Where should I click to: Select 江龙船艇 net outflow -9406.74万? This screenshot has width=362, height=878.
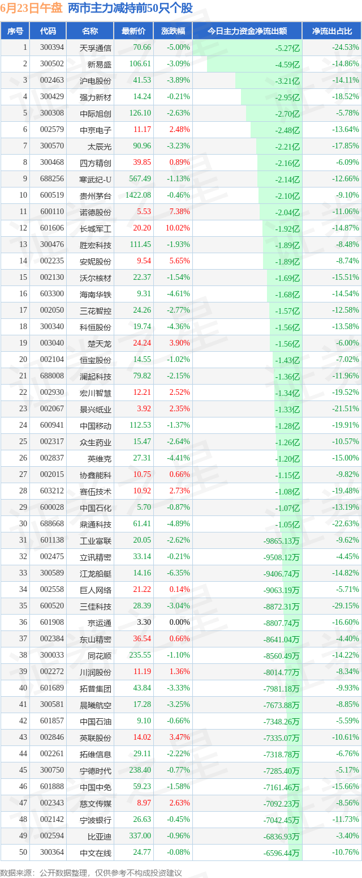pyautogui.click(x=282, y=573)
